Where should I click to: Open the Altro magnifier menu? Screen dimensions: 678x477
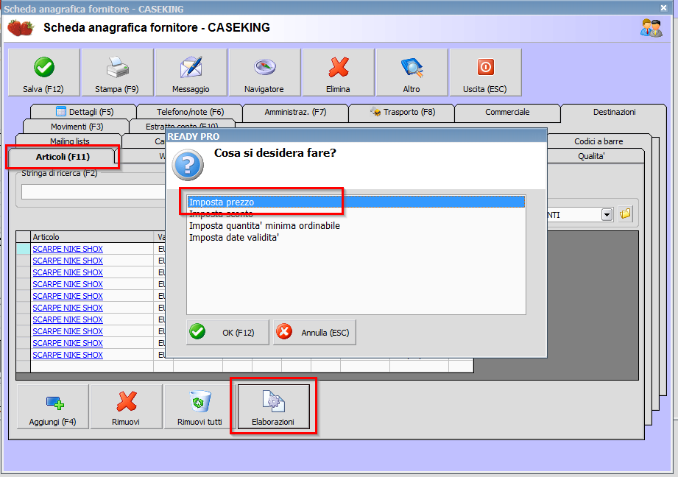tap(412, 72)
